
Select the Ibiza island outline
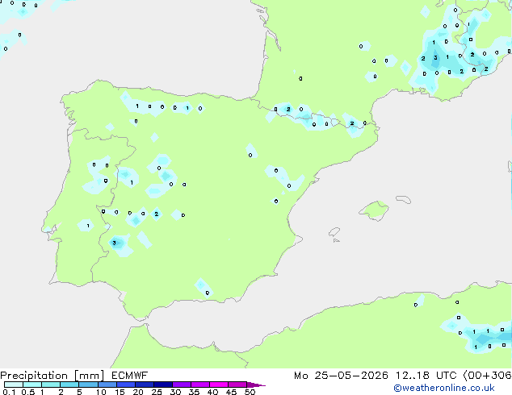coord(334,232)
